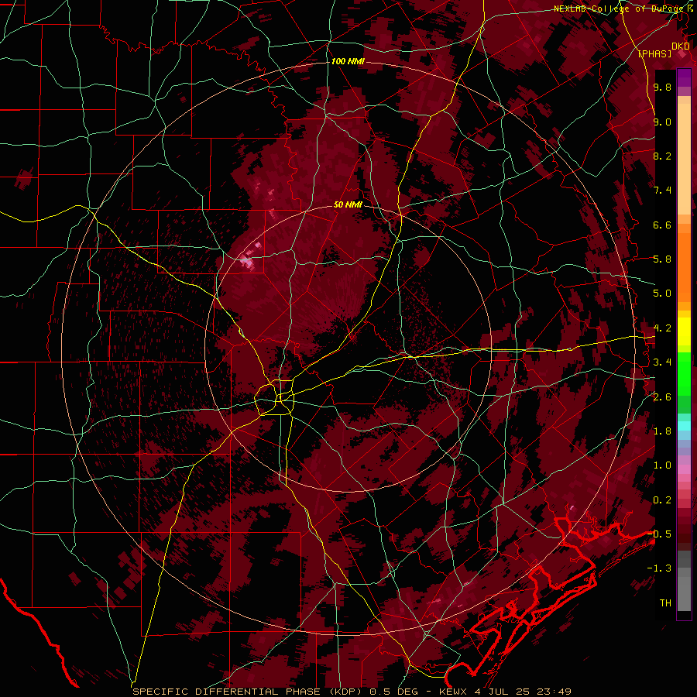This screenshot has height=697, width=697.
Task: Click the 0.2 scale value
Action: click(662, 500)
